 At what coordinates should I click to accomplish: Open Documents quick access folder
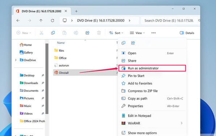coord(29,91)
